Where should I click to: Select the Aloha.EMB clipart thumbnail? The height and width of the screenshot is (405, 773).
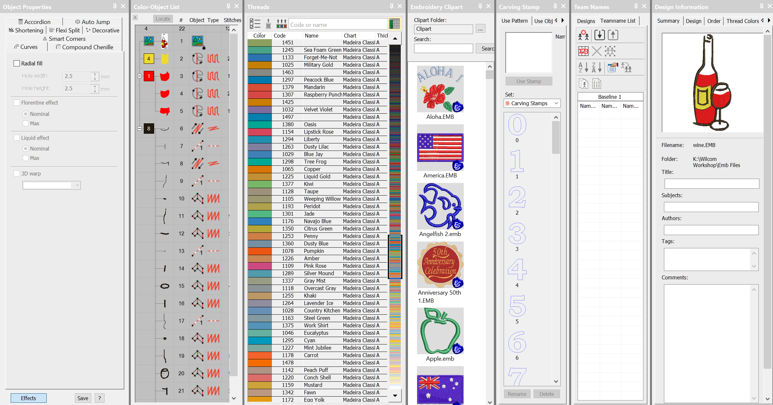point(440,89)
